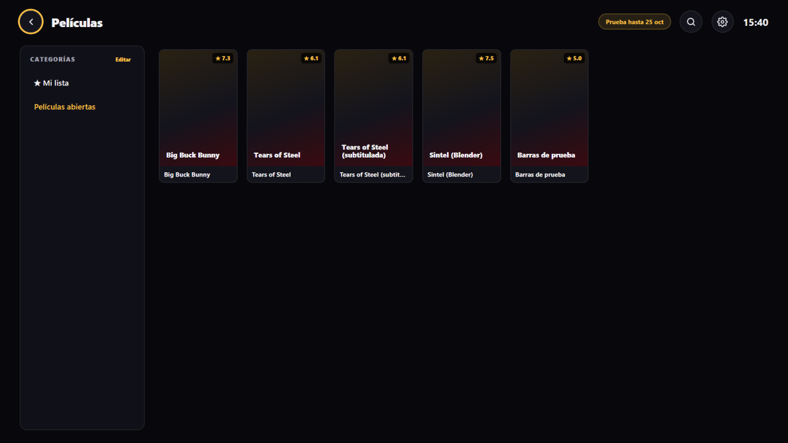Viewport: 788px width, 443px height.
Task: Click the 15:40 clock in the header
Action: point(755,23)
